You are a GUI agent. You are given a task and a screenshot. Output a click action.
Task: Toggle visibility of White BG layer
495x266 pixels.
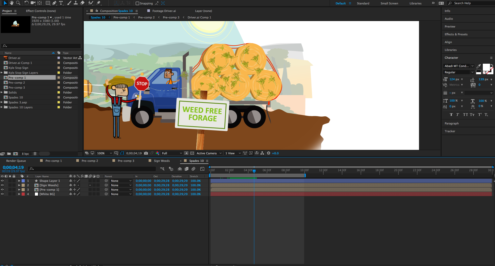[2, 194]
